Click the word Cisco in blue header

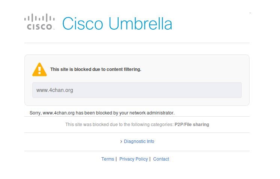click(83, 24)
